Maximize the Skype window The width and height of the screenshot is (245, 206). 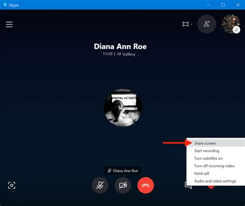tap(223, 5)
